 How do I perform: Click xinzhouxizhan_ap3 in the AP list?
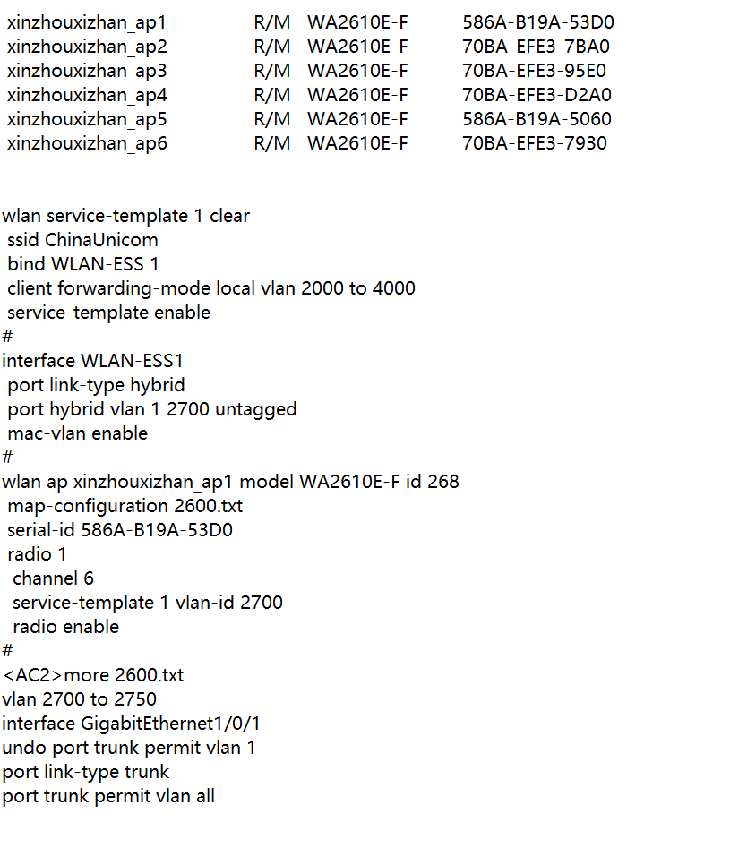[87, 71]
